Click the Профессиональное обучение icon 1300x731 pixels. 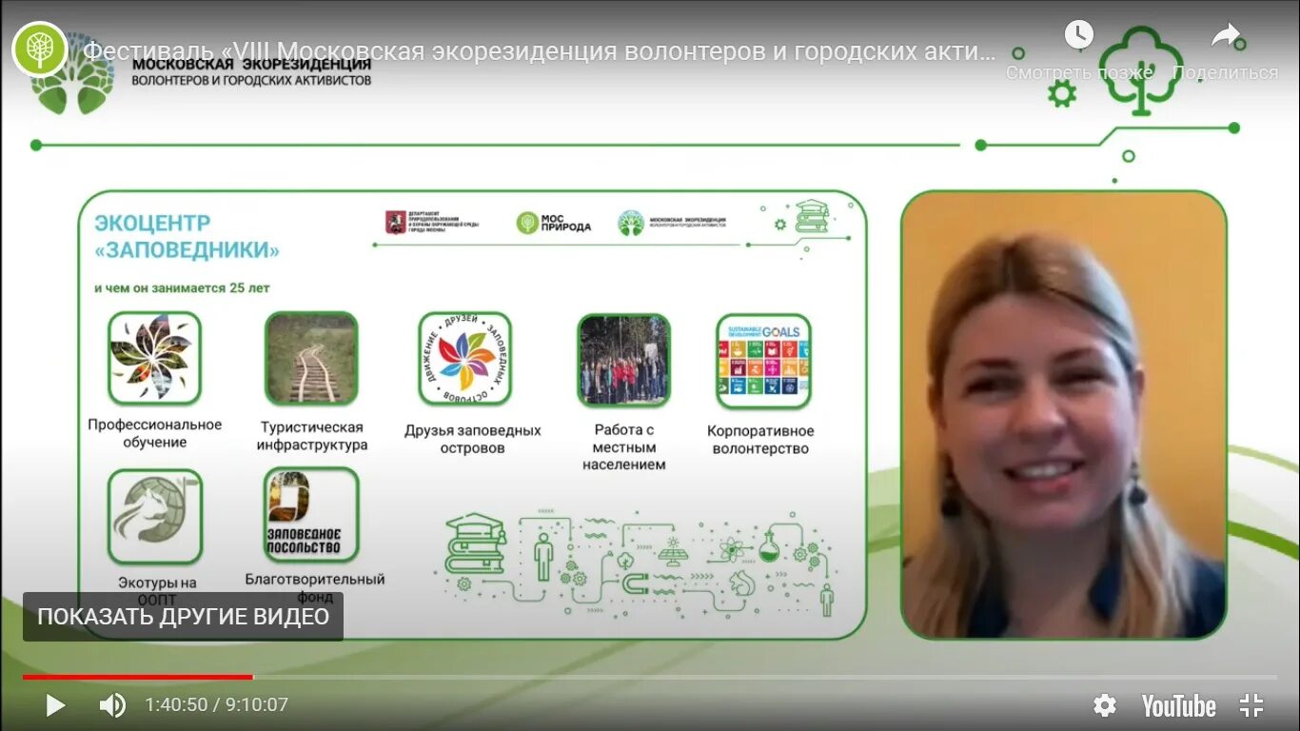154,359
